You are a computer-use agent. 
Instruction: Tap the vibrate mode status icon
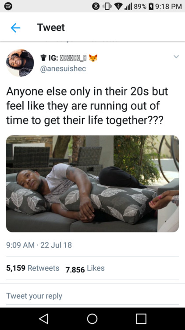107,7
